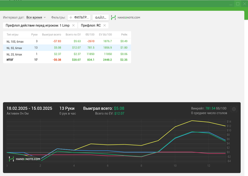Screen dimensions: 248x176
Task: Sort table by 'Рейк' column header
Action: coord(124,34)
